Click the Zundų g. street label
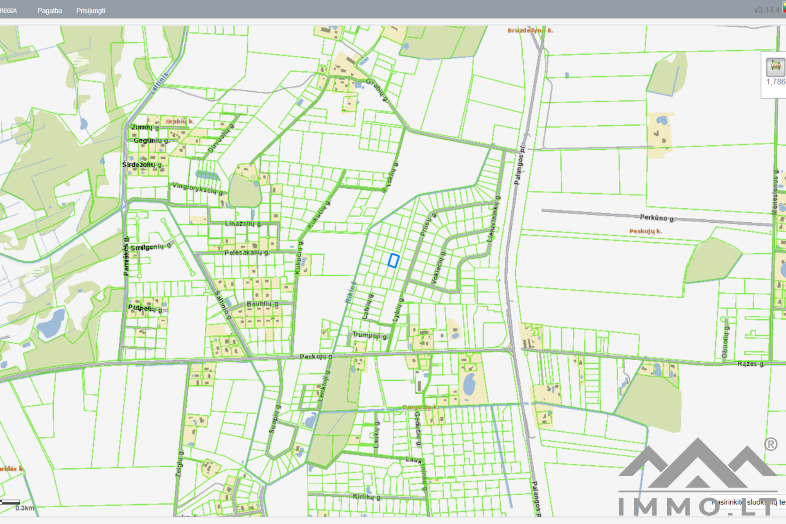The width and height of the screenshot is (786, 524). coord(145,127)
